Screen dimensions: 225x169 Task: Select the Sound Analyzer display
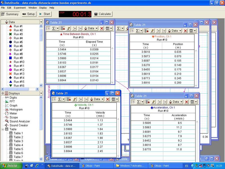click(x=20, y=121)
